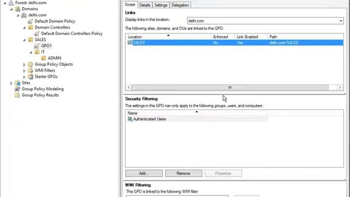Click Default Domain Controllers Policy icon
This screenshot has width=350, height=197.
pyautogui.click(x=37, y=33)
